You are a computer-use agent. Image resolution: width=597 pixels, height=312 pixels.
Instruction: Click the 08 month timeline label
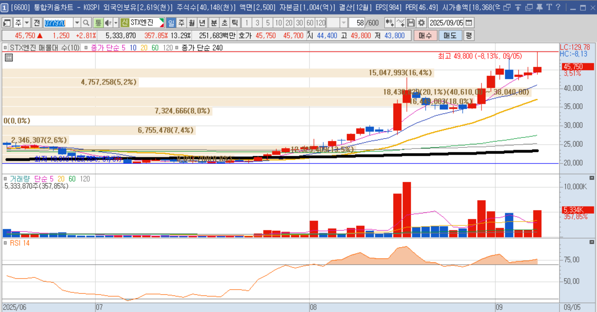tap(313, 307)
